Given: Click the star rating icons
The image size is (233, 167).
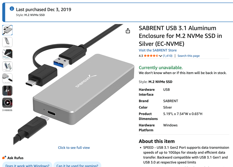Looking at the screenshot, I should coord(151,56).
